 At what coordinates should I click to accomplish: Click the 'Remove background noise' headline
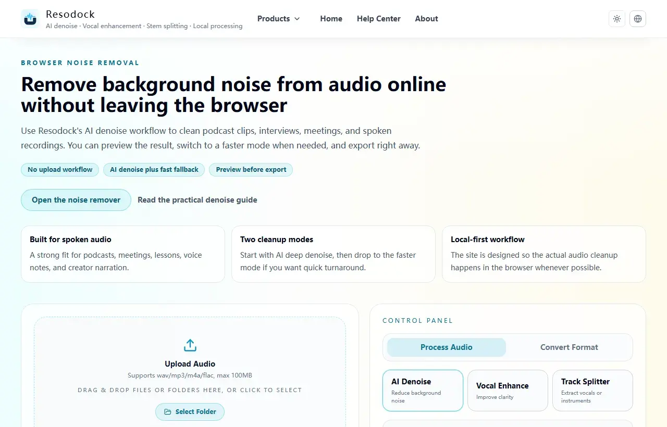(x=233, y=95)
